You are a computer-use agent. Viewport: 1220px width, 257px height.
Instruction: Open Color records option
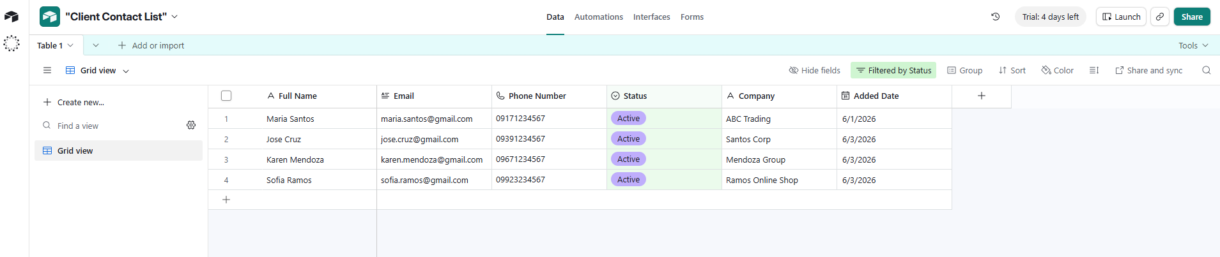(1058, 70)
